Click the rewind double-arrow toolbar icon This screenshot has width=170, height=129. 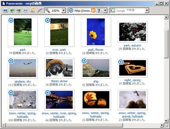(x=5, y=10)
